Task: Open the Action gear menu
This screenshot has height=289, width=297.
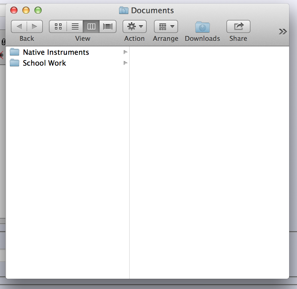Action: [135, 26]
